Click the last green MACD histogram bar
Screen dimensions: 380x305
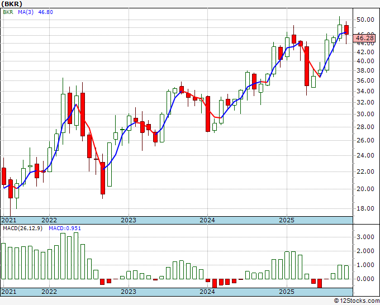(346, 272)
